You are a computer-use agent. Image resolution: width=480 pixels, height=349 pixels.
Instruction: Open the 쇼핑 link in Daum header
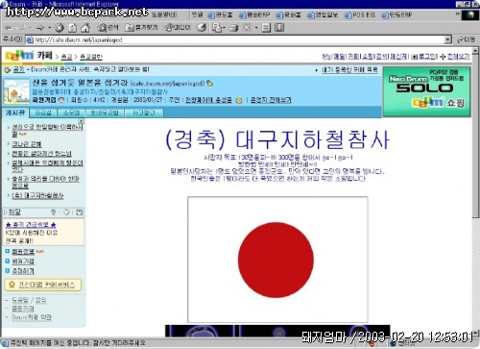click(368, 57)
